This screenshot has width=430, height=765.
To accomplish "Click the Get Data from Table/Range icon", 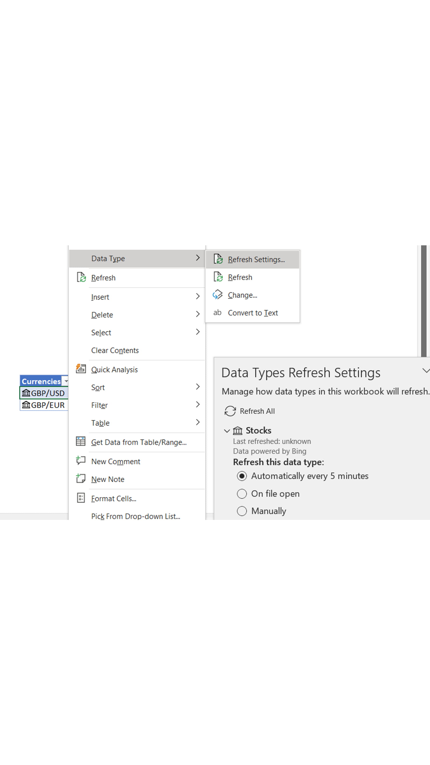I will point(81,442).
